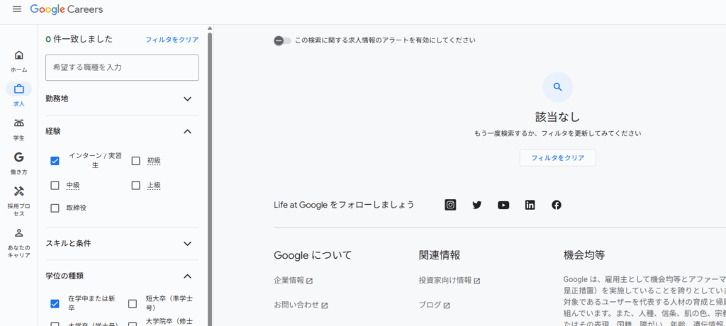Click the フィルタをクリア button under 該当なし
Image resolution: width=726 pixels, height=326 pixels.
[557, 157]
